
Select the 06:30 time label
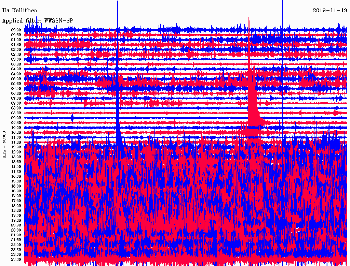(16, 93)
